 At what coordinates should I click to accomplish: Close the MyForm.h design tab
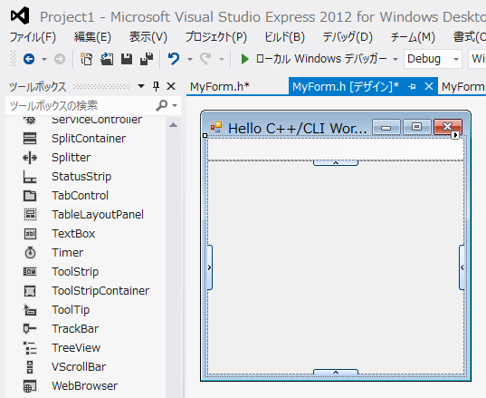coord(429,86)
